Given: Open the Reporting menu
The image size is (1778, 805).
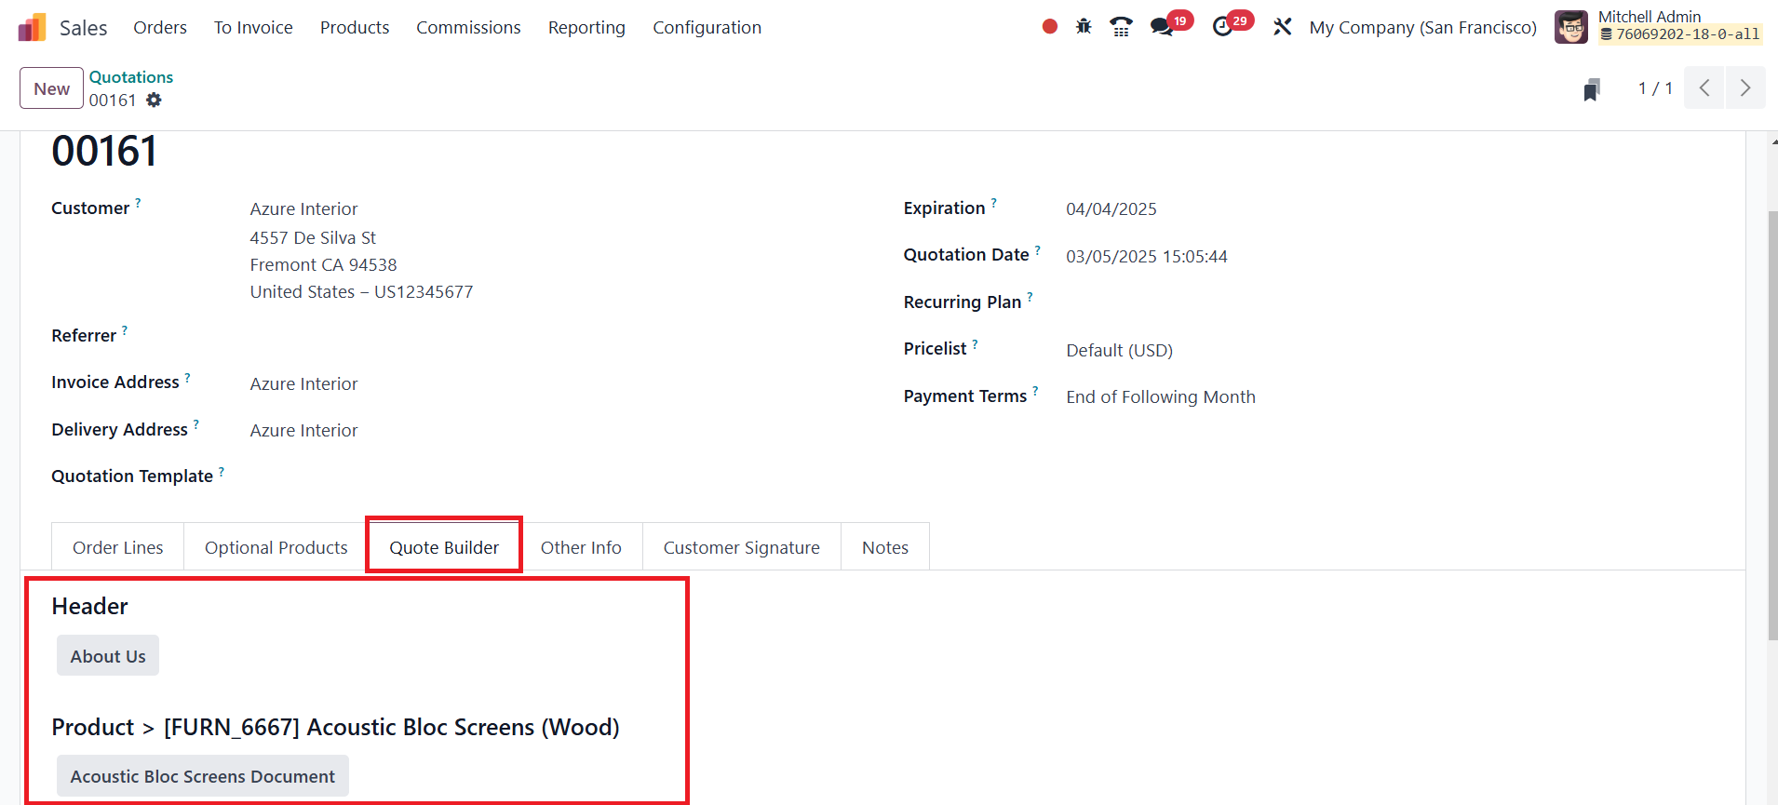Looking at the screenshot, I should point(586,28).
